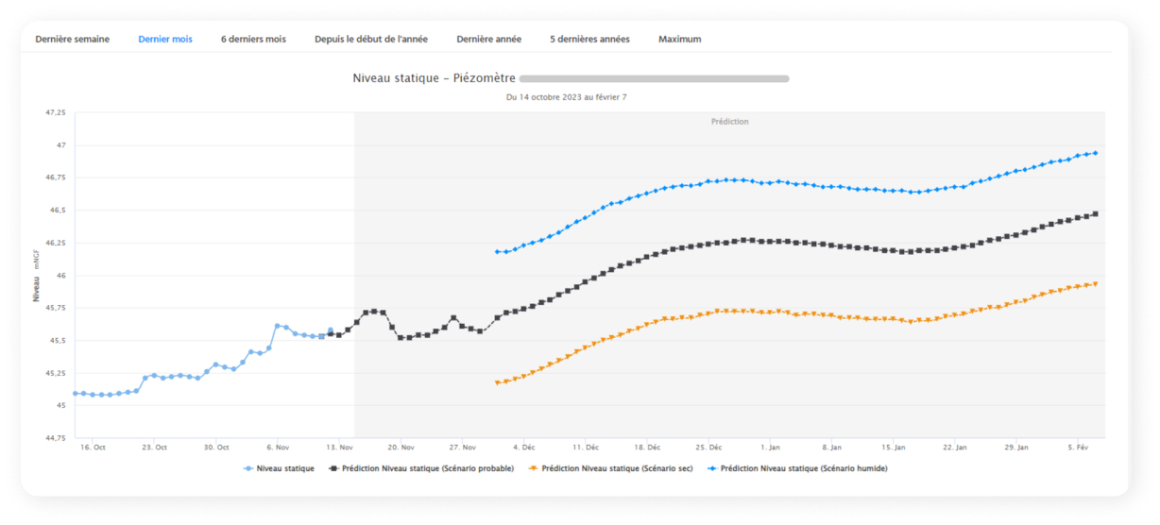1160x525 pixels.
Task: Click the x-axis label 13. Nov
Action: click(x=340, y=448)
